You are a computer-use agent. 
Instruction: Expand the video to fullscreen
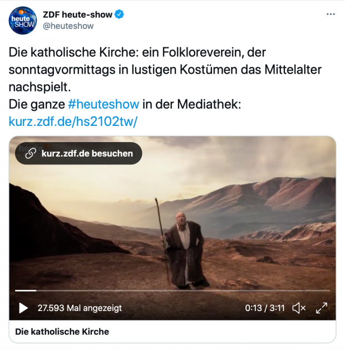(x=322, y=308)
